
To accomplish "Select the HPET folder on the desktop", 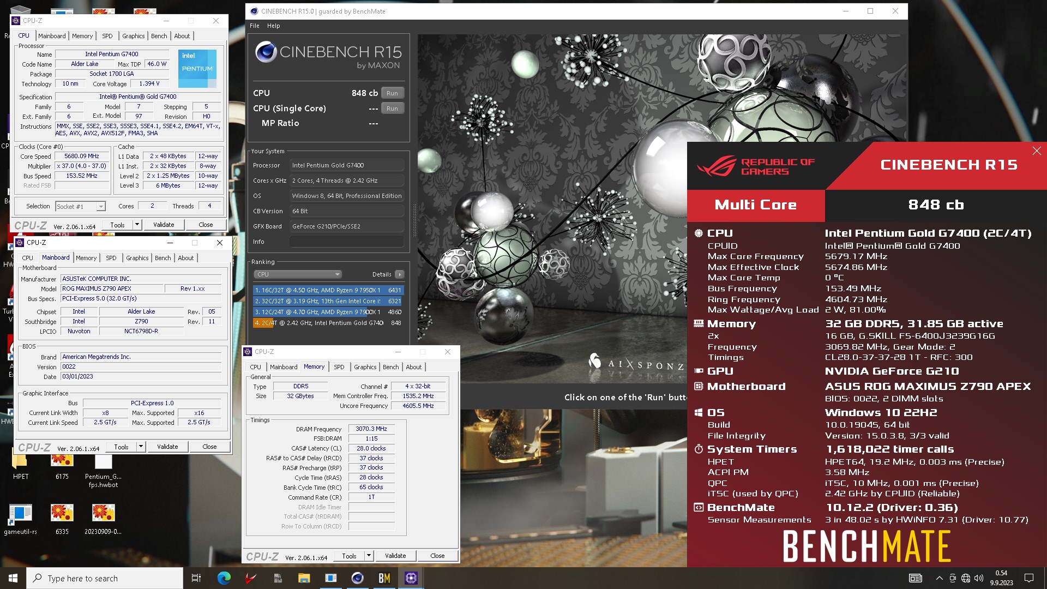I will tap(21, 467).
